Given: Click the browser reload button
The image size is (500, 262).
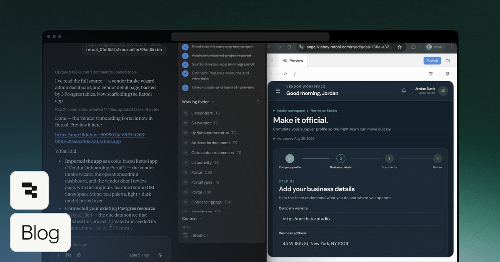Looking at the screenshot, I should 289,47.
